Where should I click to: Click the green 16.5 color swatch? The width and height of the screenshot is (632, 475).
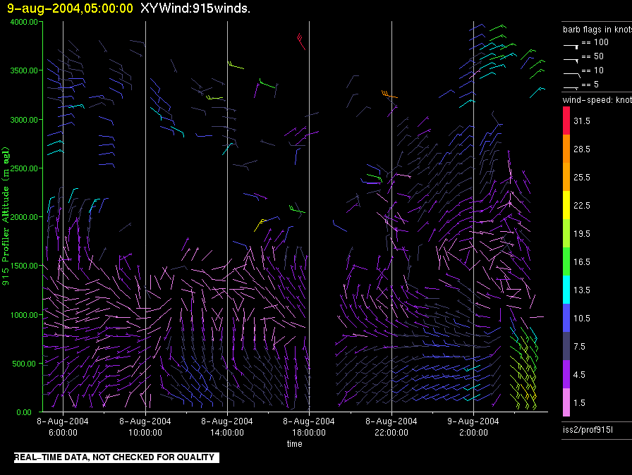coord(566,261)
